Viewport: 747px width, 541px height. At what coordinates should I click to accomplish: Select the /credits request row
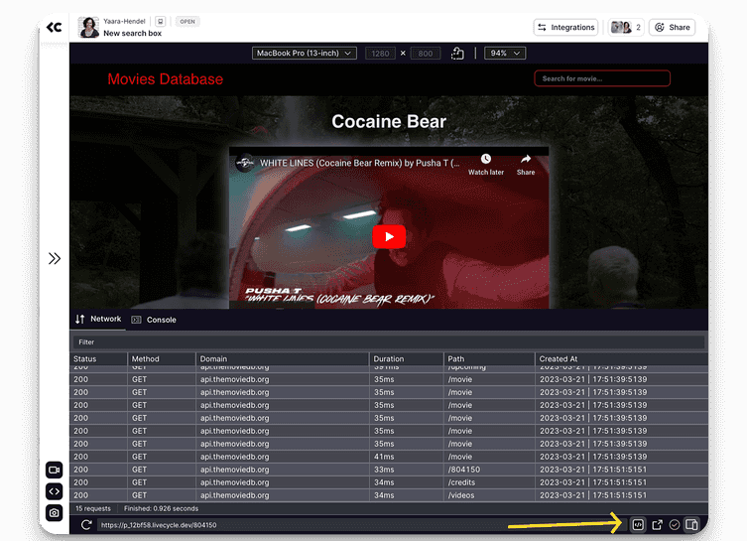tap(389, 482)
